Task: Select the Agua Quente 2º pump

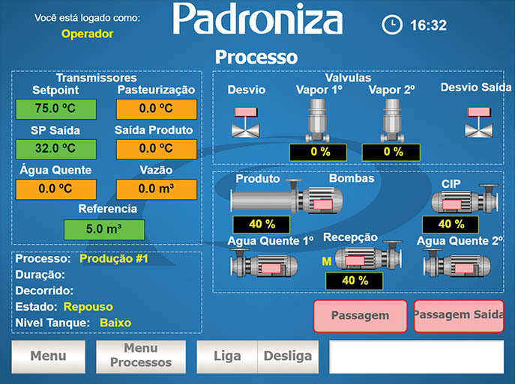Action: (459, 266)
